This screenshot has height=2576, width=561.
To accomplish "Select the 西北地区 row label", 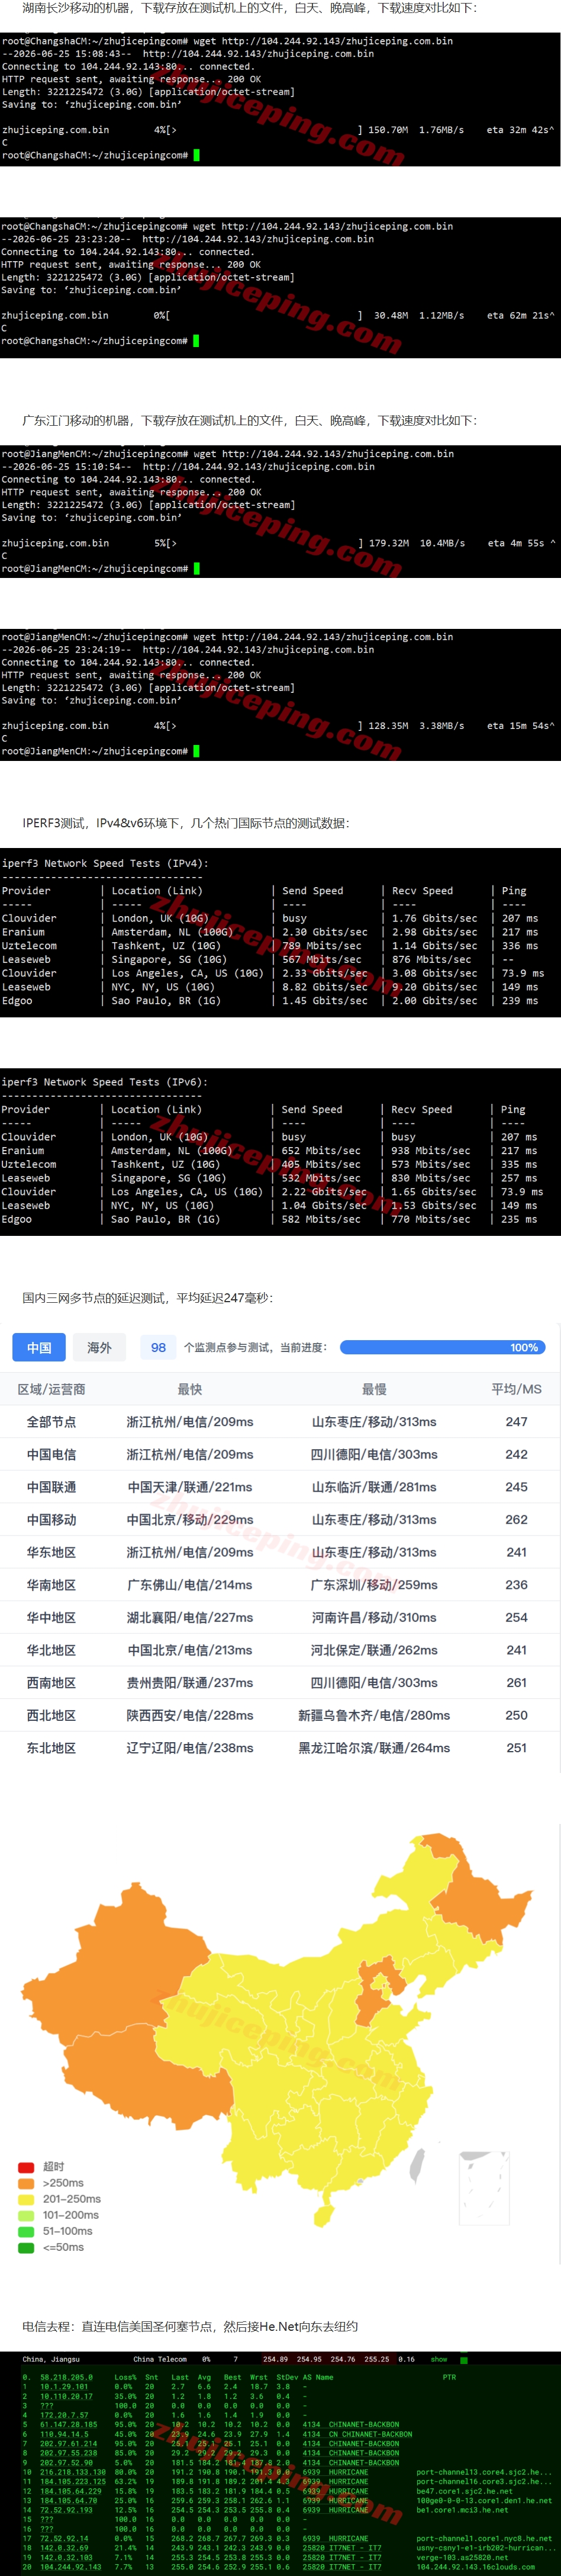I will (x=51, y=1715).
